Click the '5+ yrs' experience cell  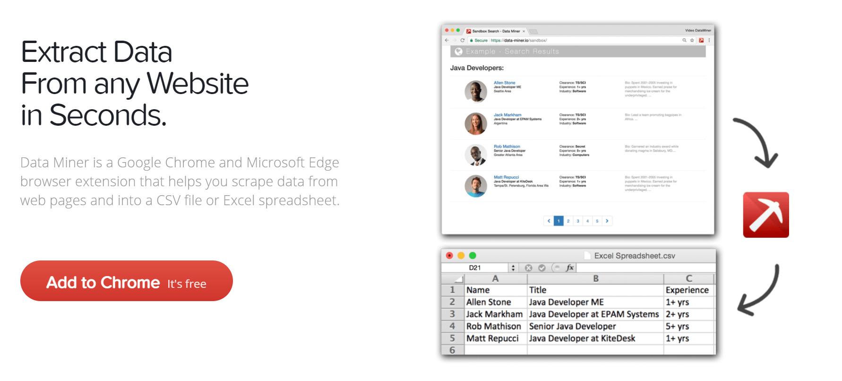(689, 326)
